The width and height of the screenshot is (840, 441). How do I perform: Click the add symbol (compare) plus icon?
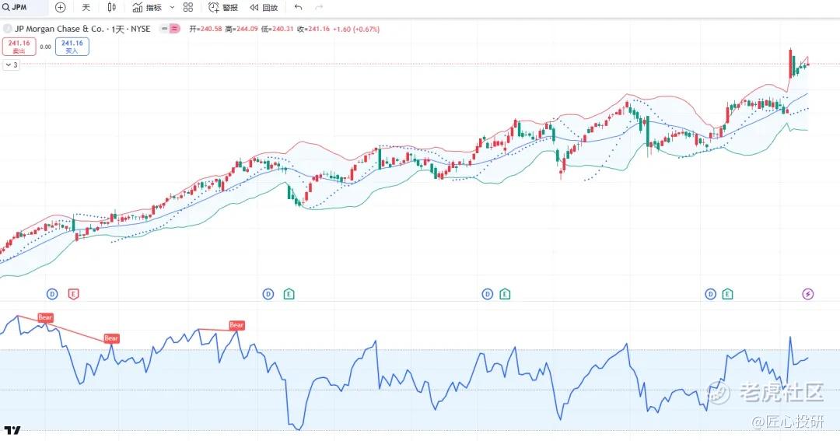(61, 8)
